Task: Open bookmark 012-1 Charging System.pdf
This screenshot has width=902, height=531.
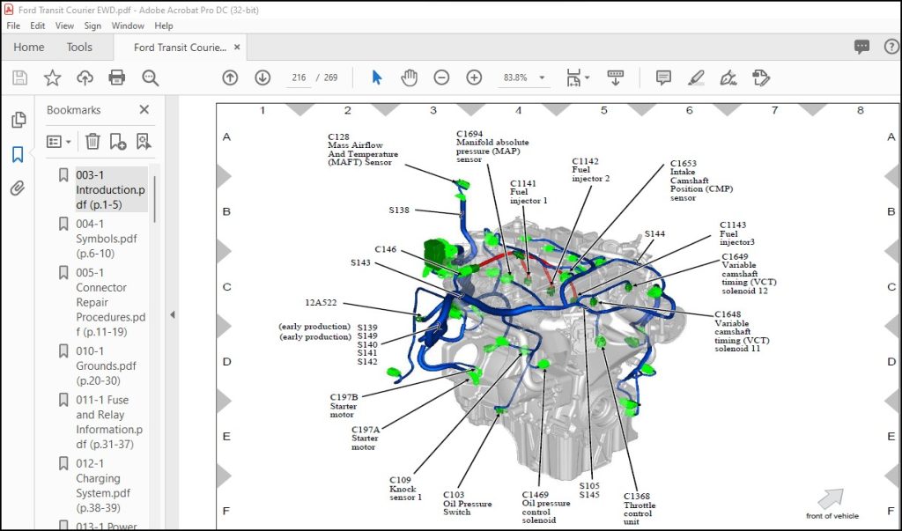Action: tap(103, 485)
